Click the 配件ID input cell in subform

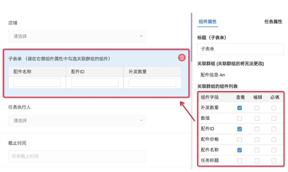(95, 83)
